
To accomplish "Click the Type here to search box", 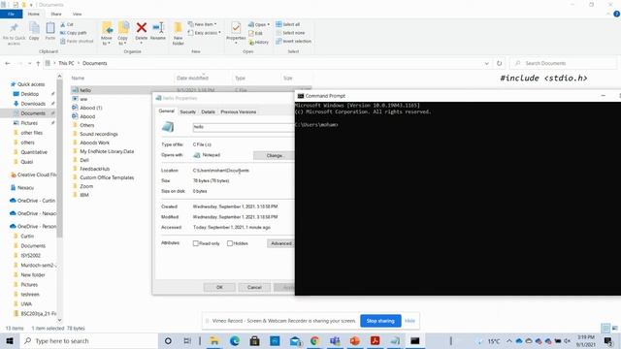I will click(x=89, y=340).
